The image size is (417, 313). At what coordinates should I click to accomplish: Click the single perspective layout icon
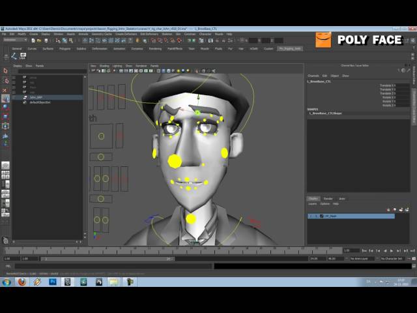(x=5, y=165)
